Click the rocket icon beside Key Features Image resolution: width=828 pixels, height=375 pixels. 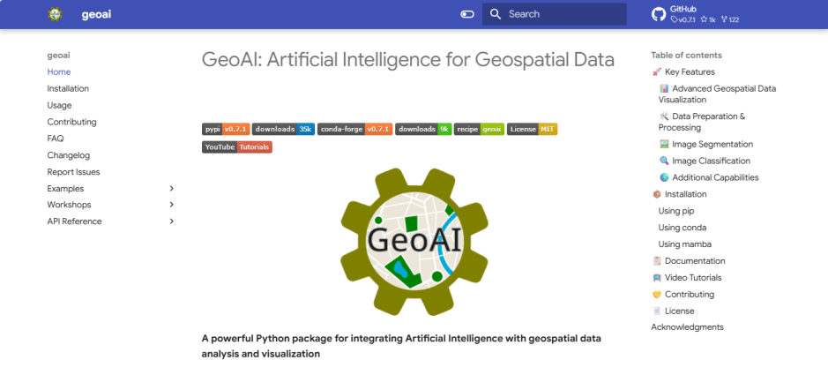coord(657,72)
